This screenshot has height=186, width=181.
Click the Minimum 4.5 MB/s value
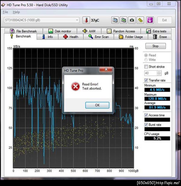[157, 90]
